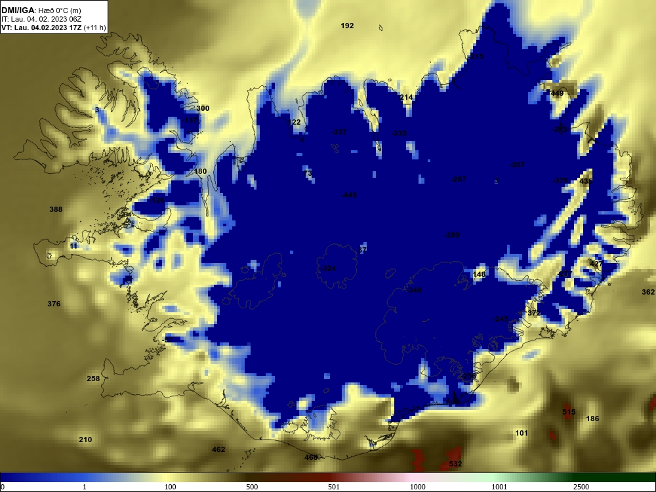Select the map value 101 in the southeast
The width and height of the screenshot is (656, 492).
(522, 433)
